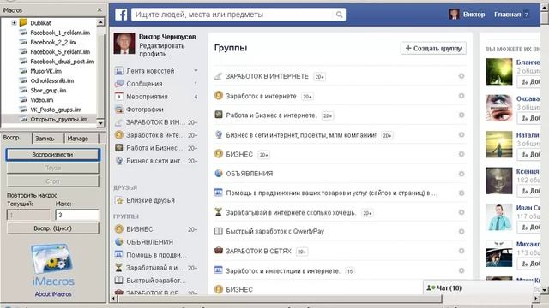Open gear settings for Быстрый заработок с QwertyPay

[462, 232]
